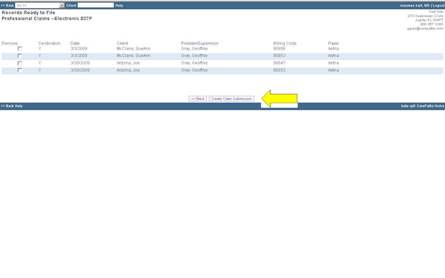
Task: Check Remove box for Arizona 90853 row
Action: click(19, 70)
